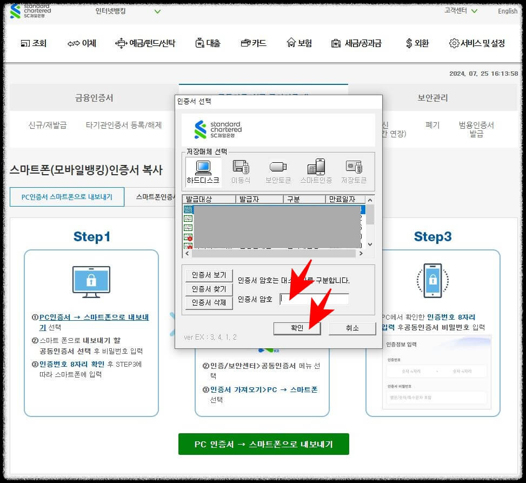Select PC인증서 스마트폰으로 내보내기 tab
The image size is (526, 483).
click(67, 197)
